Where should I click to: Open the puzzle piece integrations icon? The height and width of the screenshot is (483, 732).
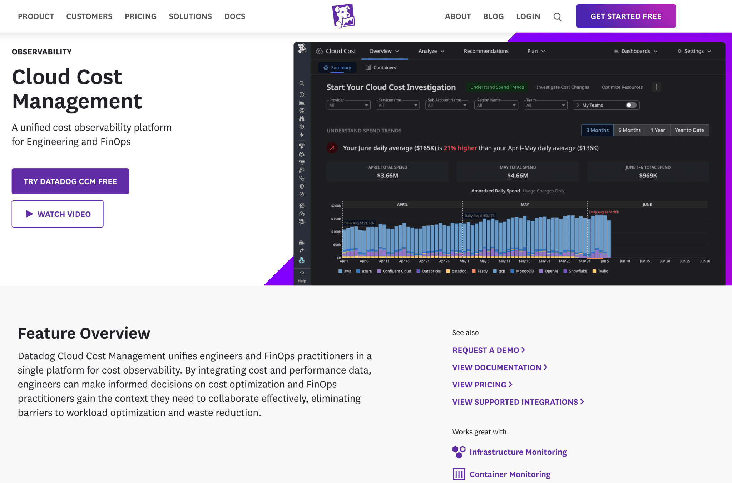coord(302,242)
